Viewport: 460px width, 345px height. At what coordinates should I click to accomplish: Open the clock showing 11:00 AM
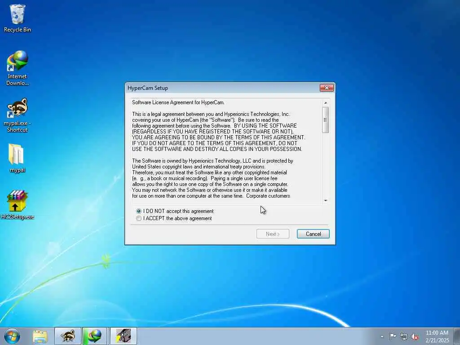click(437, 336)
